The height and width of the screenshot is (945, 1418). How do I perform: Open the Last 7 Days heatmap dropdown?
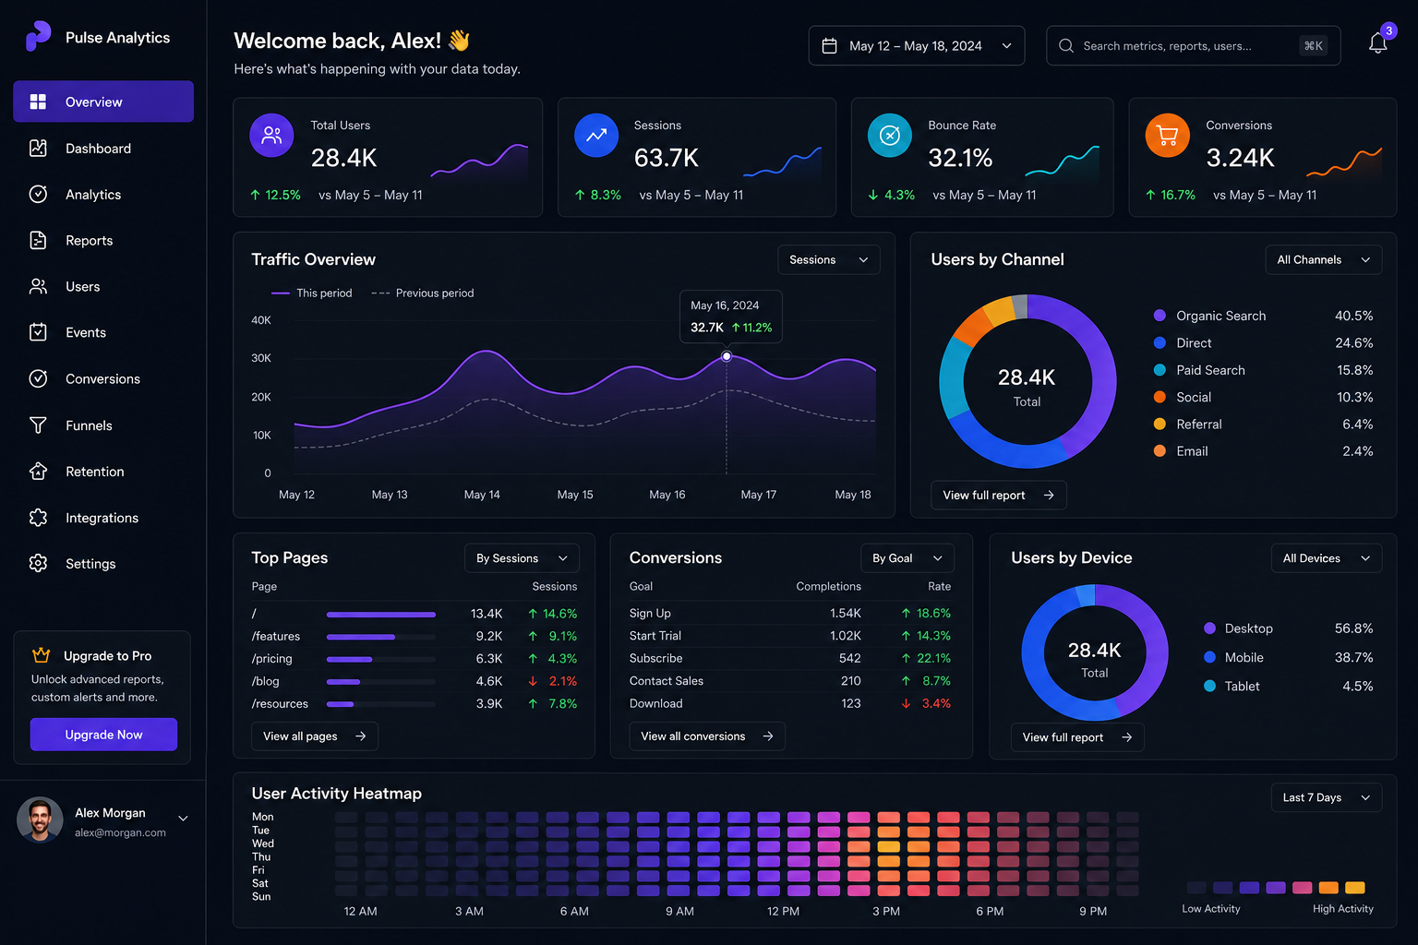click(1326, 797)
